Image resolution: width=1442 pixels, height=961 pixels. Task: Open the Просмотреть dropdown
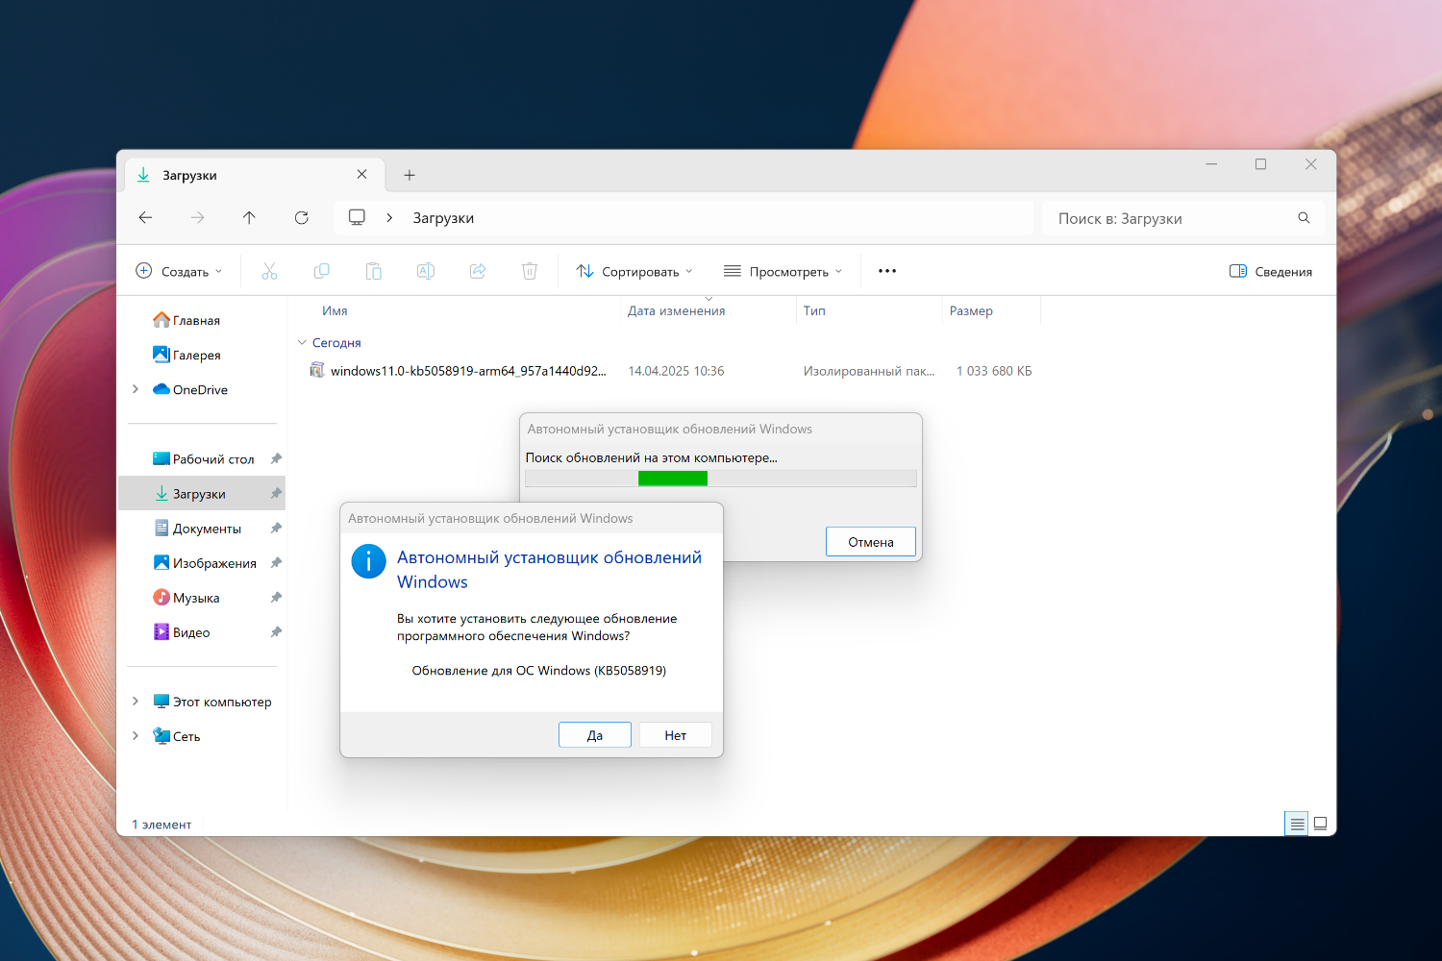click(783, 271)
